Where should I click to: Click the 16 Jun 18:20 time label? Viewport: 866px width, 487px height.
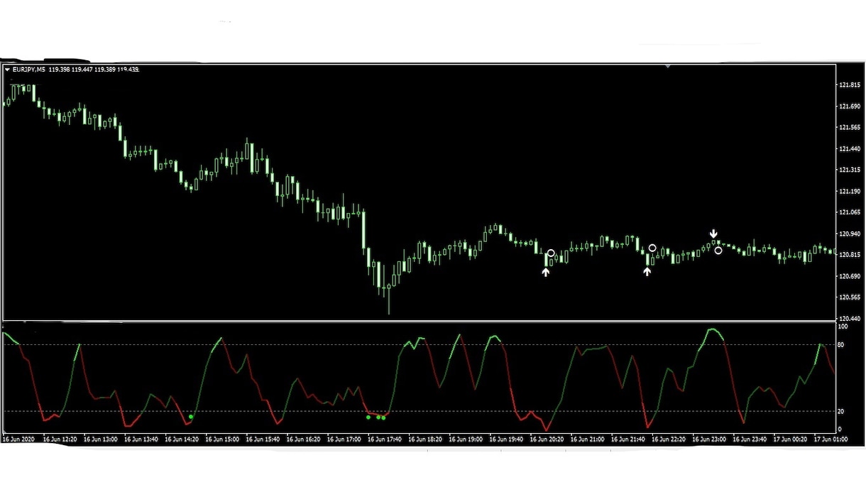click(426, 439)
